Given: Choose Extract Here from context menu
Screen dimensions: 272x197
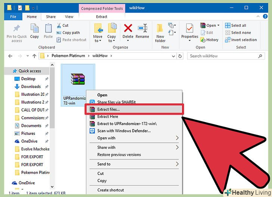Looking at the screenshot, I should 134,117.
